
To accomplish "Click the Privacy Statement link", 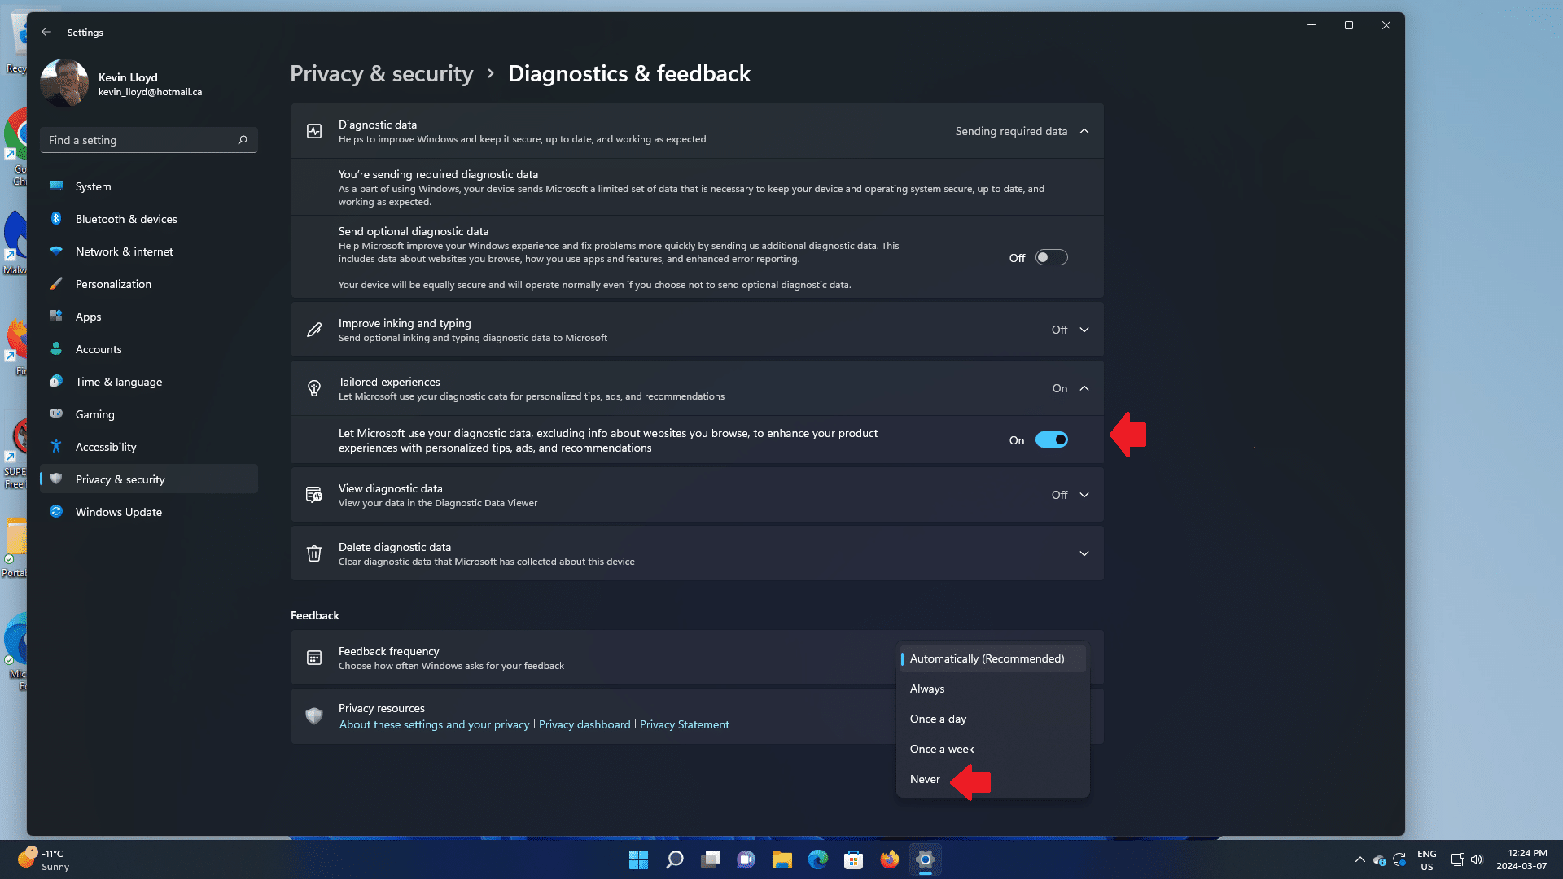I will click(684, 724).
